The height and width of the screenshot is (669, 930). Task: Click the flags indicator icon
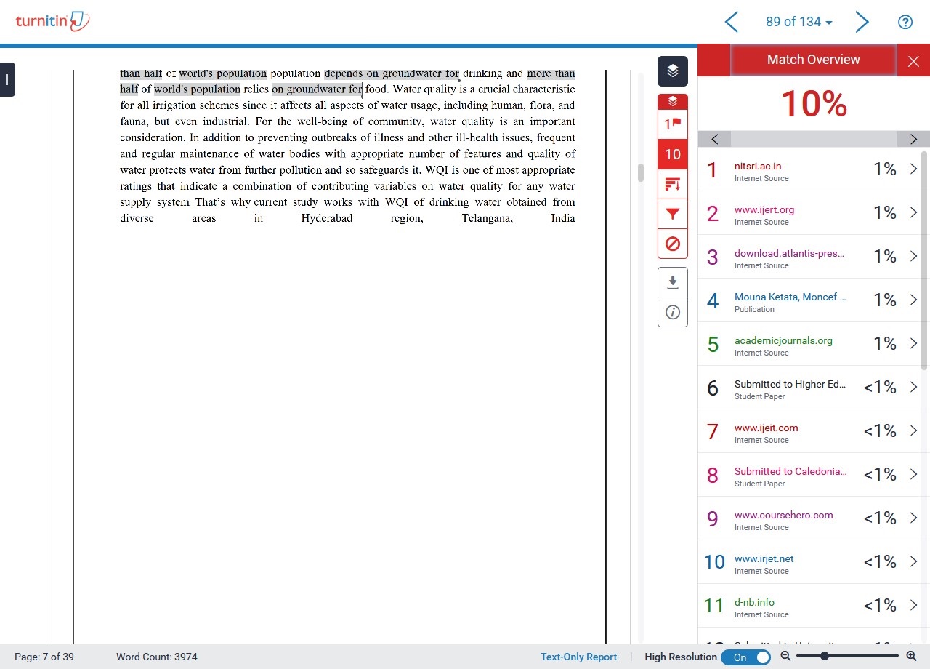click(x=672, y=124)
